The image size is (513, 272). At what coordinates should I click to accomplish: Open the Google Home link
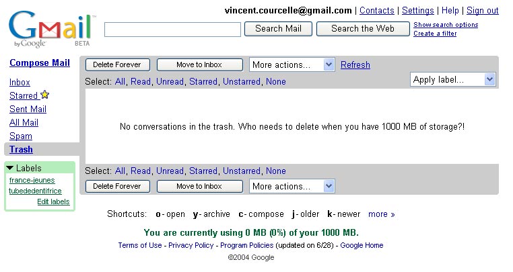coord(362,245)
